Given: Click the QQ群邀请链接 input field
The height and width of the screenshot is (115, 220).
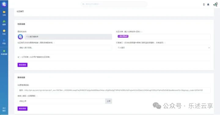Looking at the screenshot, I should tap(114, 90).
